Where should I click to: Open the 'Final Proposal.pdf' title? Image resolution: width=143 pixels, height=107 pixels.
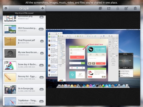click(27, 40)
